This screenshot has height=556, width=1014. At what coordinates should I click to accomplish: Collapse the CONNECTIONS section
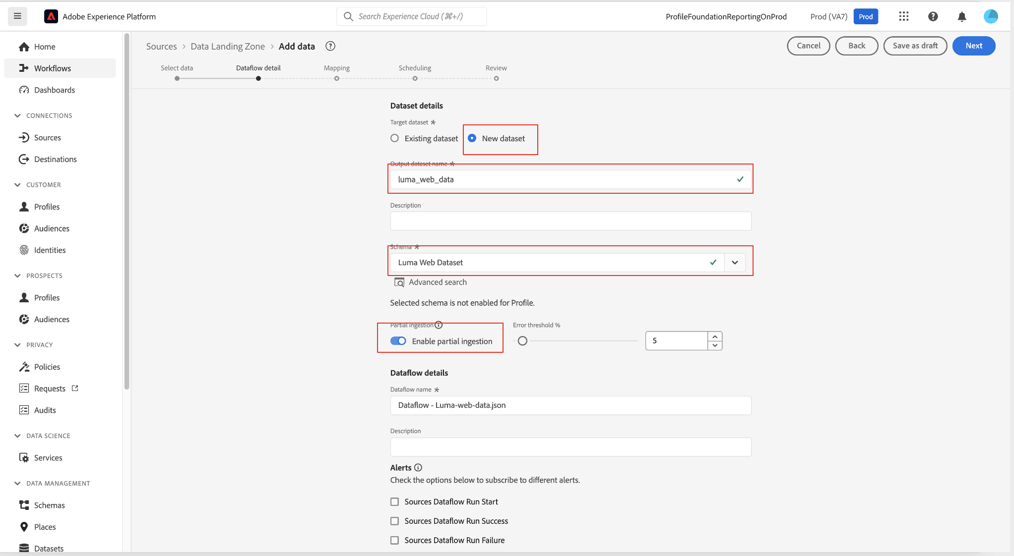17,115
